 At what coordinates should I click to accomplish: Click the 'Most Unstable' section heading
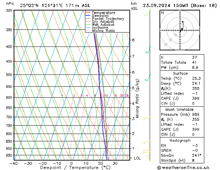point(179,109)
